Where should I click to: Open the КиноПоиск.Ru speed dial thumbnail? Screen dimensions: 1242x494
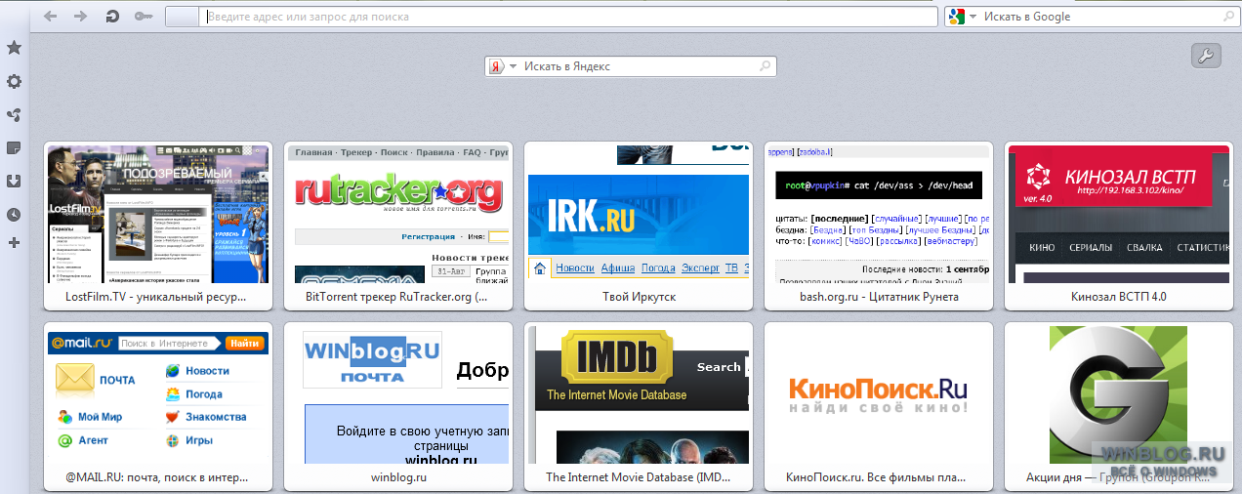879,395
